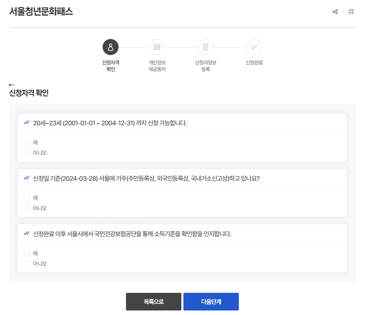Click the 신청자격 확인 step person icon
373x315 pixels.
pyautogui.click(x=111, y=47)
